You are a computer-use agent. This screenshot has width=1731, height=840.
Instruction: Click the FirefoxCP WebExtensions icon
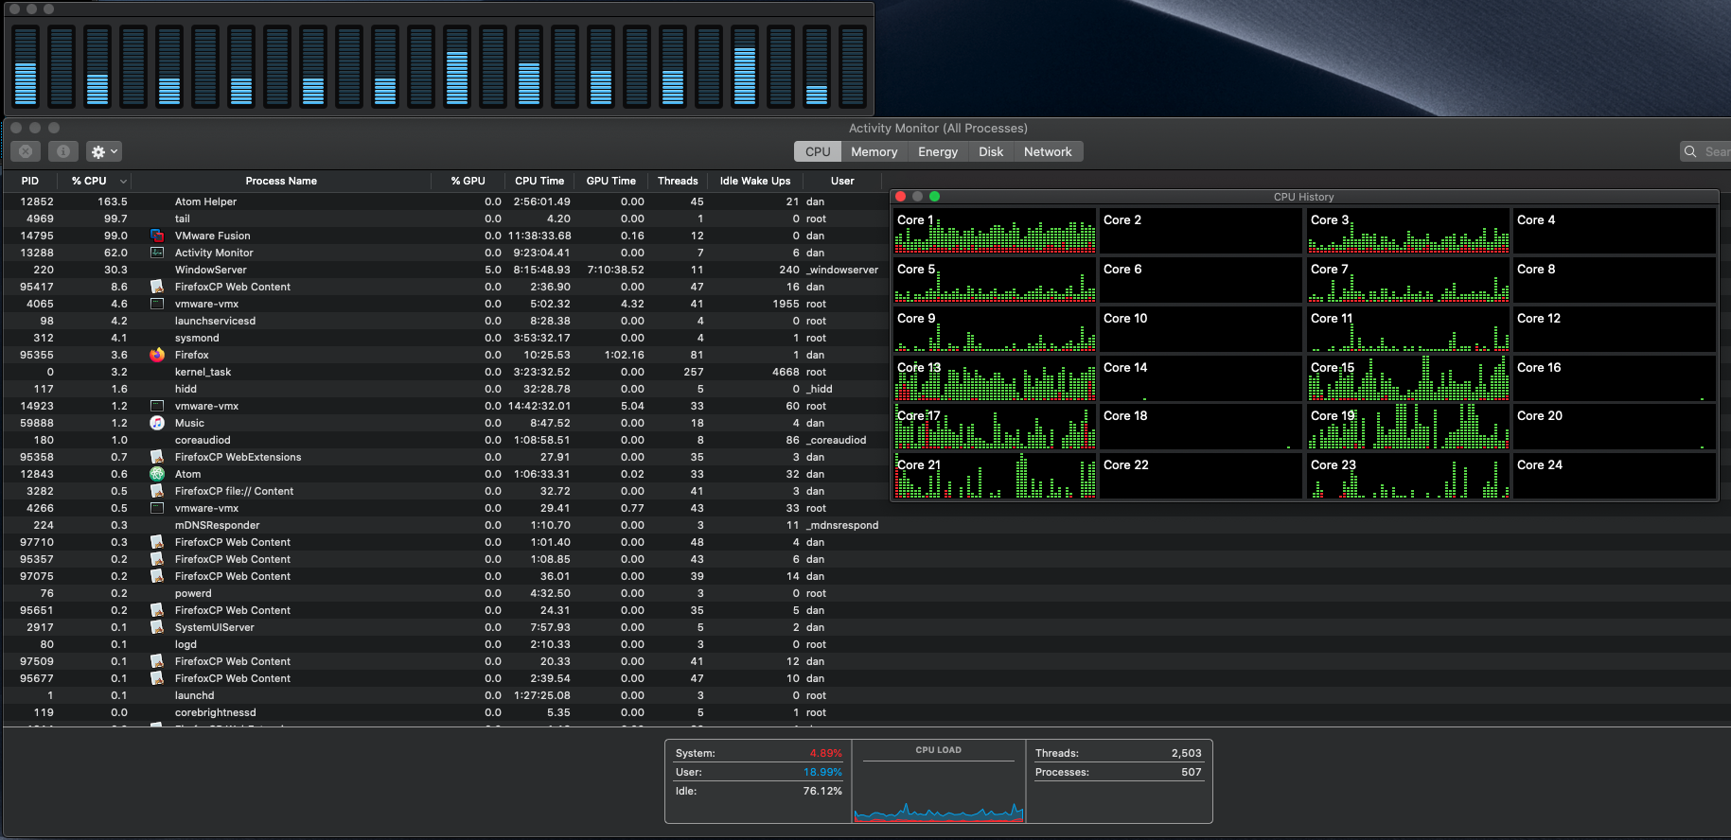coord(157,457)
